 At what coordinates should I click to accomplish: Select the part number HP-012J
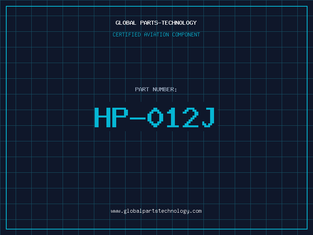click(x=155, y=117)
